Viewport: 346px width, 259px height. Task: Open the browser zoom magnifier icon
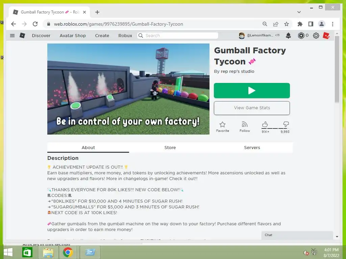265,24
